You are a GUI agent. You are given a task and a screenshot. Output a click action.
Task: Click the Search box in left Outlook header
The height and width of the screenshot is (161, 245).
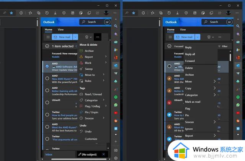[x=91, y=22]
